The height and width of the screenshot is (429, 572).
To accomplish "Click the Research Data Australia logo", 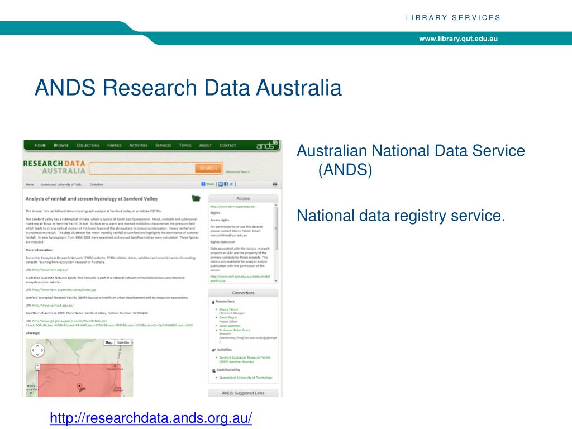I will [x=54, y=167].
